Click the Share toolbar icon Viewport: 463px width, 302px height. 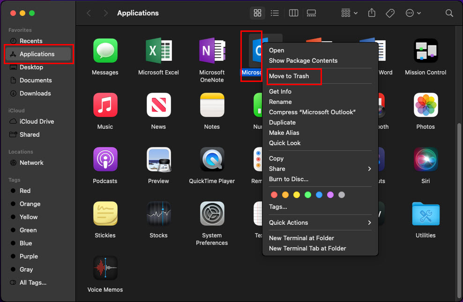372,13
